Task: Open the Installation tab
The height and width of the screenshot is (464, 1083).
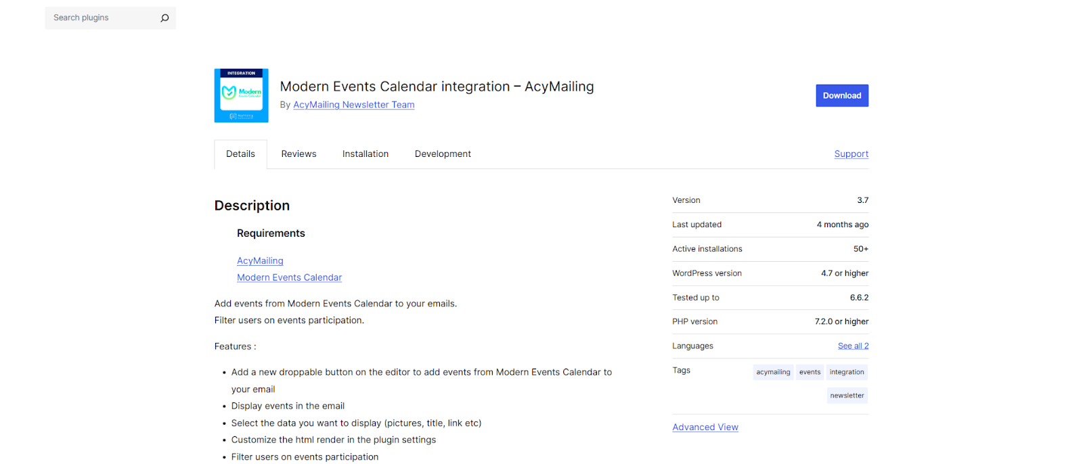Action: coord(366,154)
